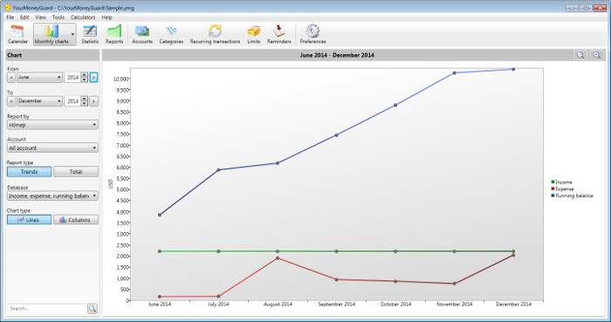Viewport: 611px width, 322px height.
Task: Decrease the From year value
Action: click(x=84, y=79)
